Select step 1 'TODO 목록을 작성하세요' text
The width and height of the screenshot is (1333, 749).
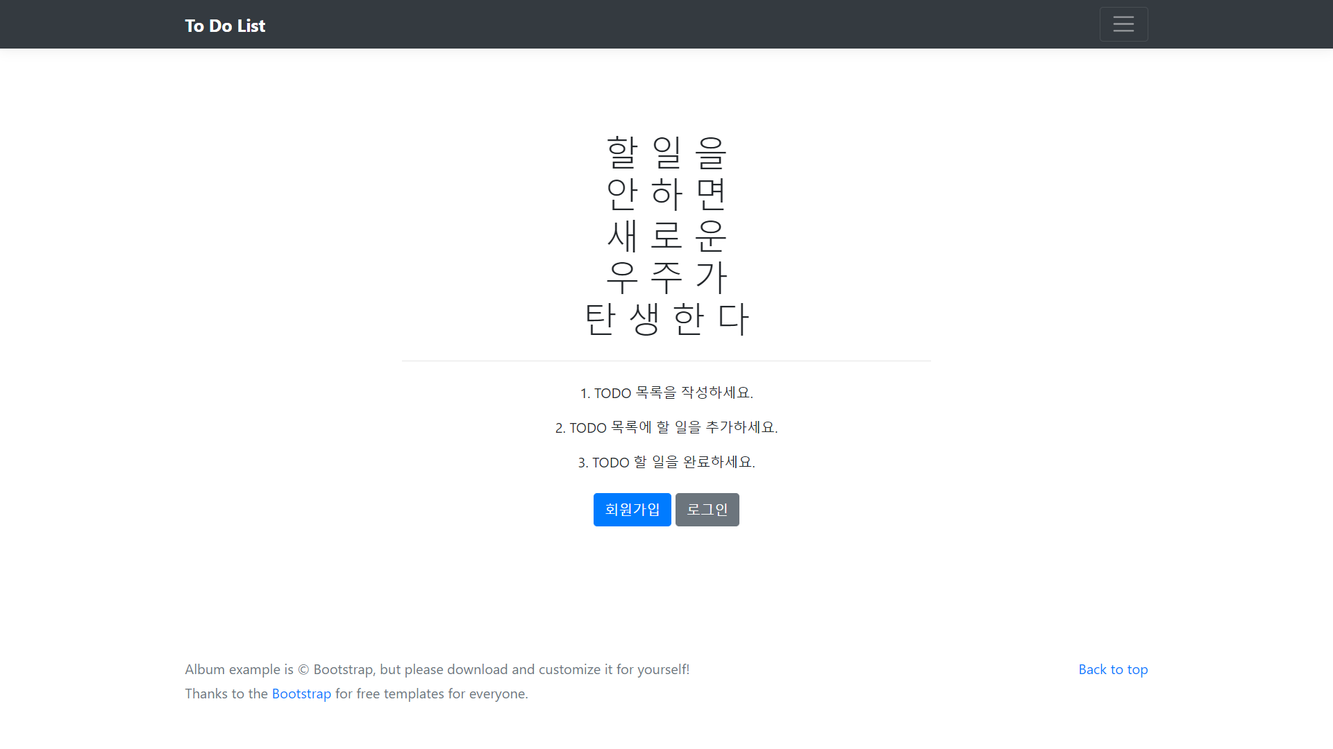click(666, 393)
